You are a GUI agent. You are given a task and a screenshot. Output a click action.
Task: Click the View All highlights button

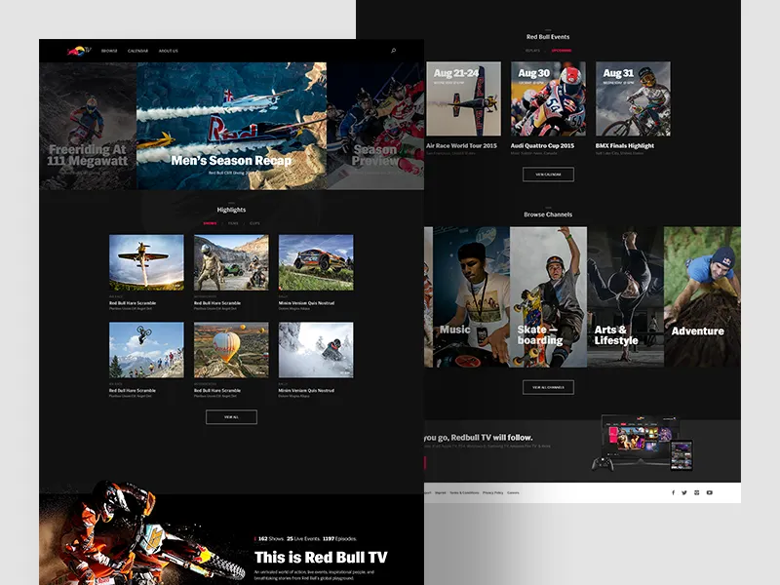pyautogui.click(x=231, y=417)
